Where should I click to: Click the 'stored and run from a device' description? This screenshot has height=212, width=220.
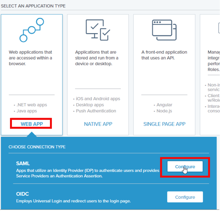coord(97,58)
